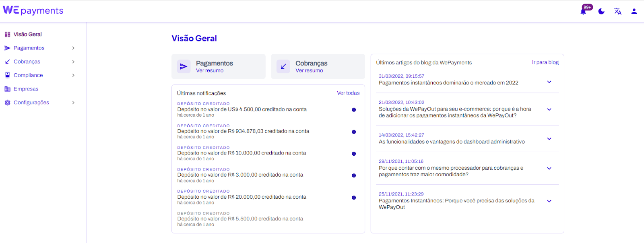Open notification of R$ 20.000,00 deposit
The image size is (644, 243).
click(x=242, y=197)
